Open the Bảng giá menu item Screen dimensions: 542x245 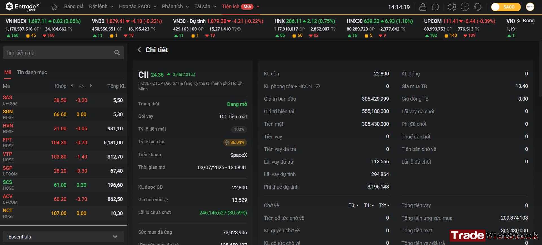click(74, 6)
